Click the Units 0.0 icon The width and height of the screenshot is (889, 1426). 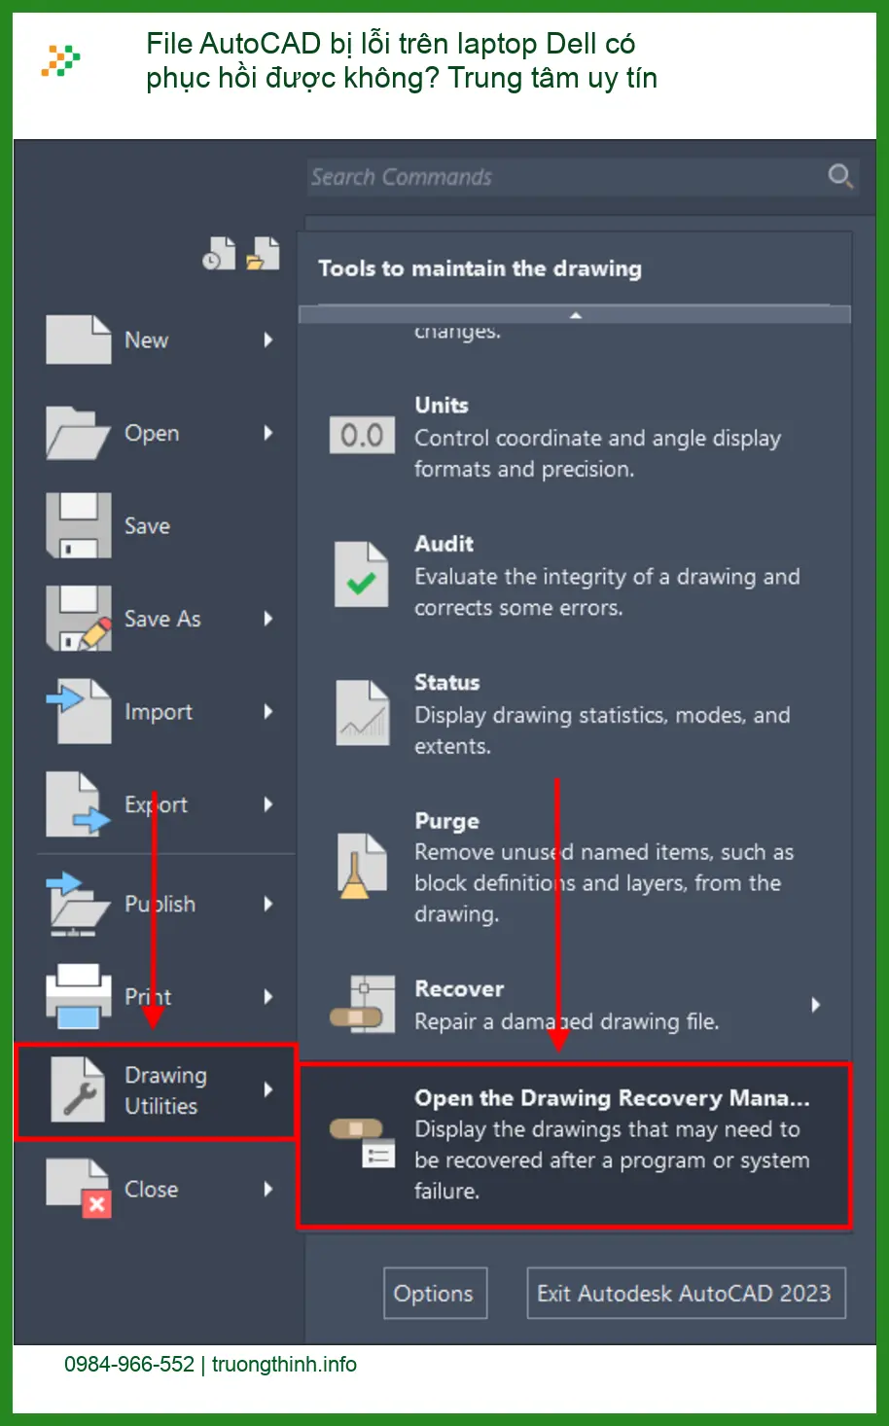[362, 436]
